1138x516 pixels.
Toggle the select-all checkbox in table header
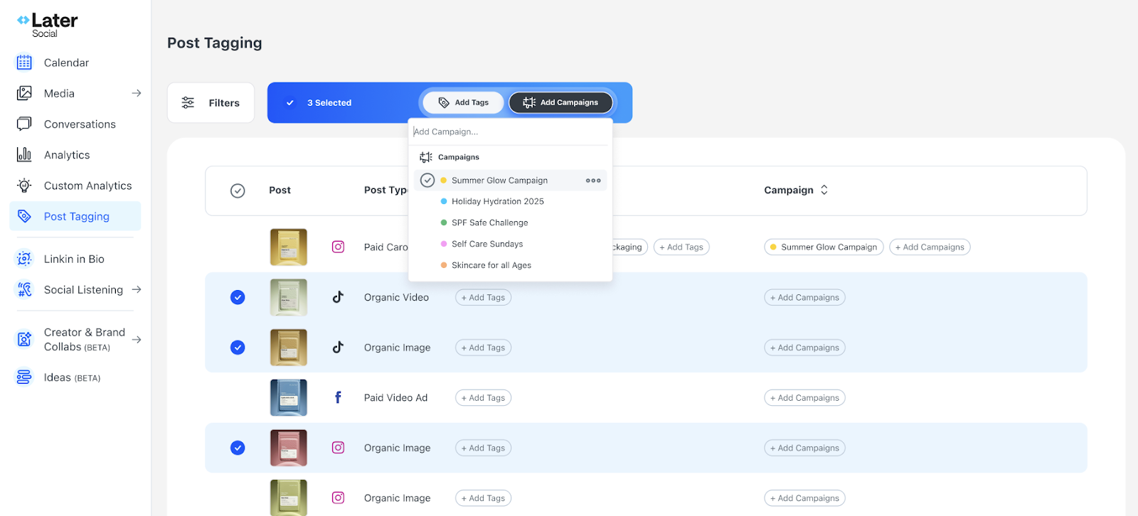pyautogui.click(x=238, y=190)
